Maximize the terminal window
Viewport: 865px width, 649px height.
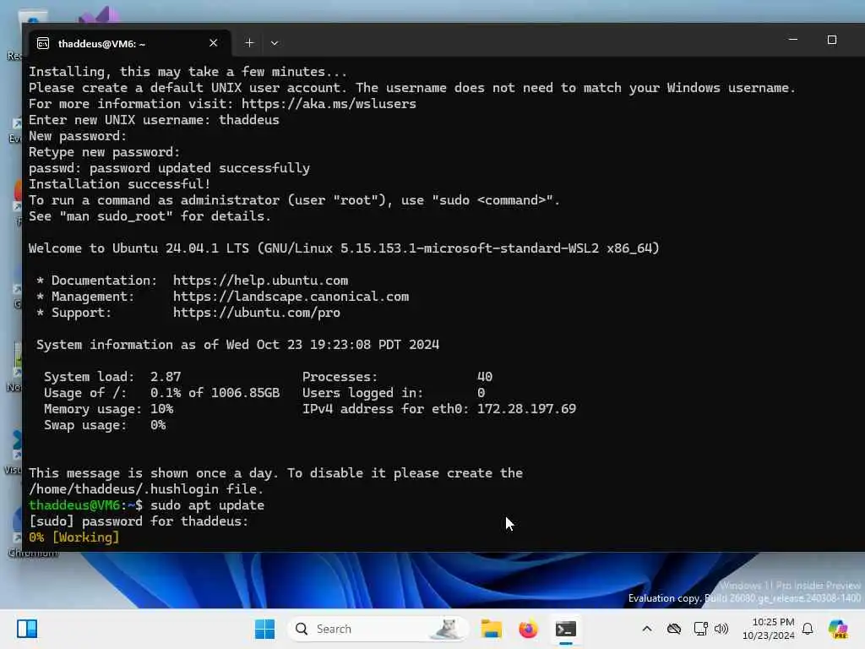832,40
